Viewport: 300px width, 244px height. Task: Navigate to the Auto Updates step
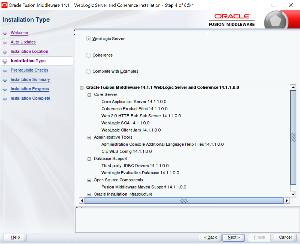coord(23,42)
